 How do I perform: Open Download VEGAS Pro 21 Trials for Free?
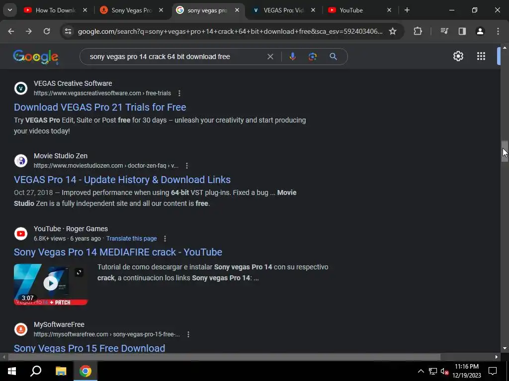click(100, 107)
